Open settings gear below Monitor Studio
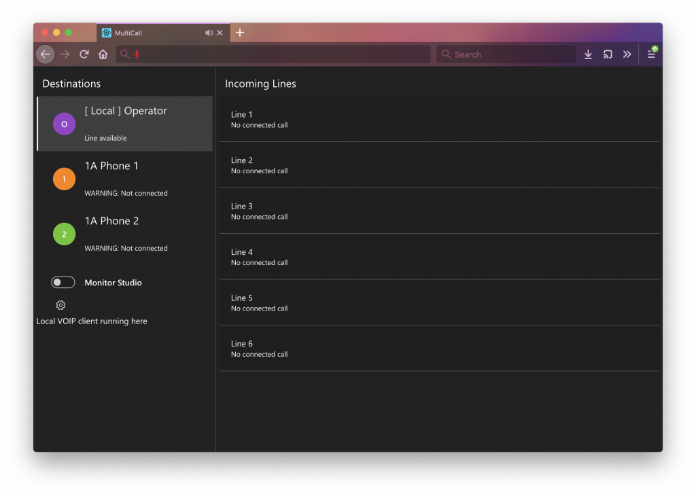696x496 pixels. 60,305
